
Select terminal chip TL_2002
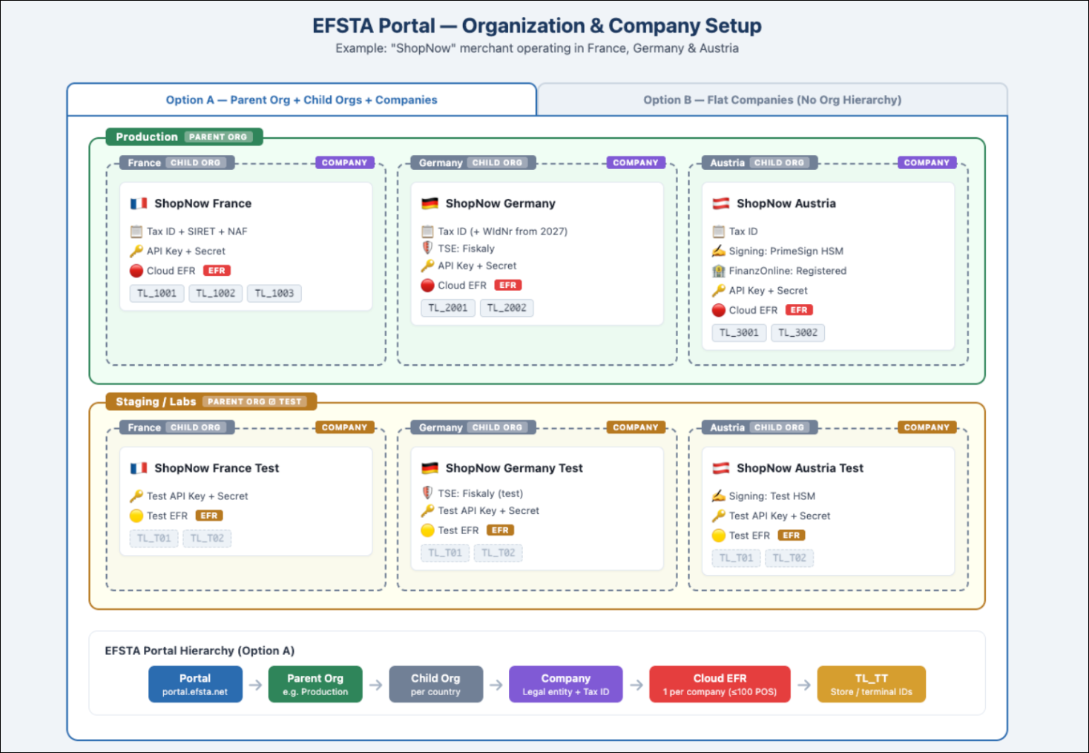(507, 308)
